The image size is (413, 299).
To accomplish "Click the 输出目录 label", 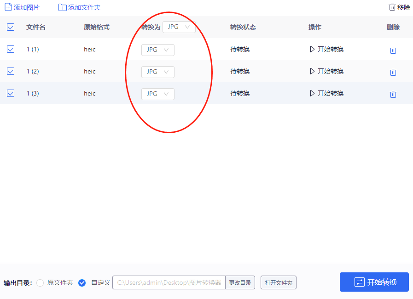I will click(17, 283).
